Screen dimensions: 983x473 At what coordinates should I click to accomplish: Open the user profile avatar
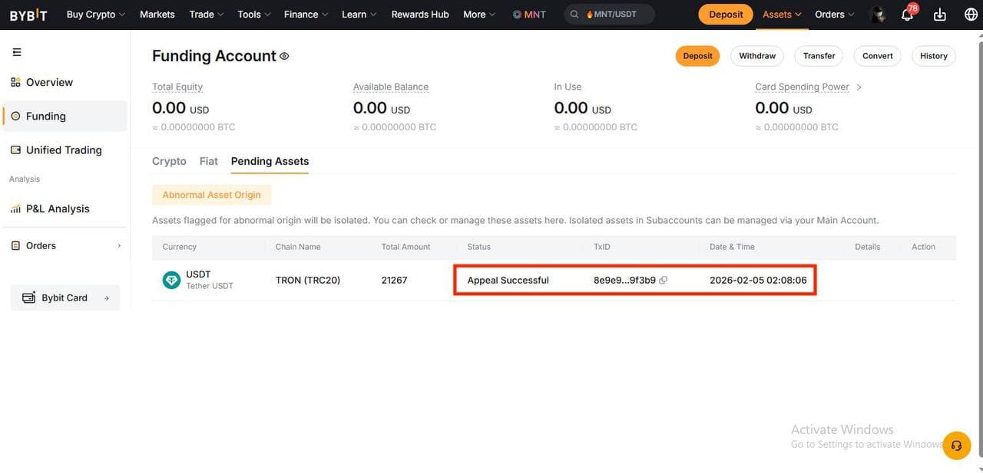[878, 15]
